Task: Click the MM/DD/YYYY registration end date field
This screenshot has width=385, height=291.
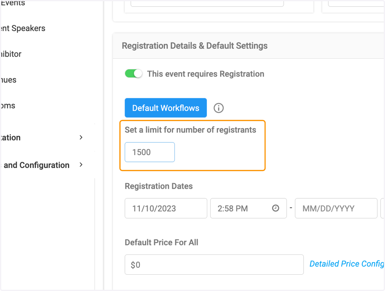Action: click(x=336, y=208)
